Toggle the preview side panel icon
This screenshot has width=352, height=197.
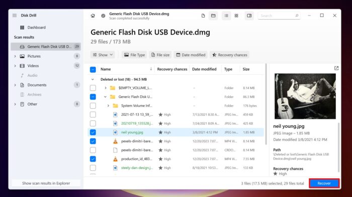tap(249, 16)
